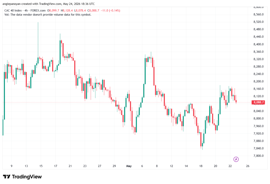Click the angiepanoyan attribution header text
270x184 pixels.
click(x=49, y=4)
